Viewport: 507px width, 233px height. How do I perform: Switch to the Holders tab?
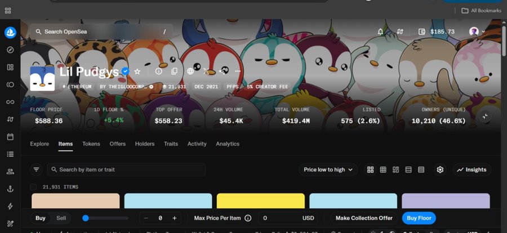pyautogui.click(x=145, y=144)
